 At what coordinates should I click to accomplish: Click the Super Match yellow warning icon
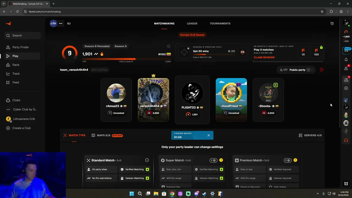[x=221, y=160]
